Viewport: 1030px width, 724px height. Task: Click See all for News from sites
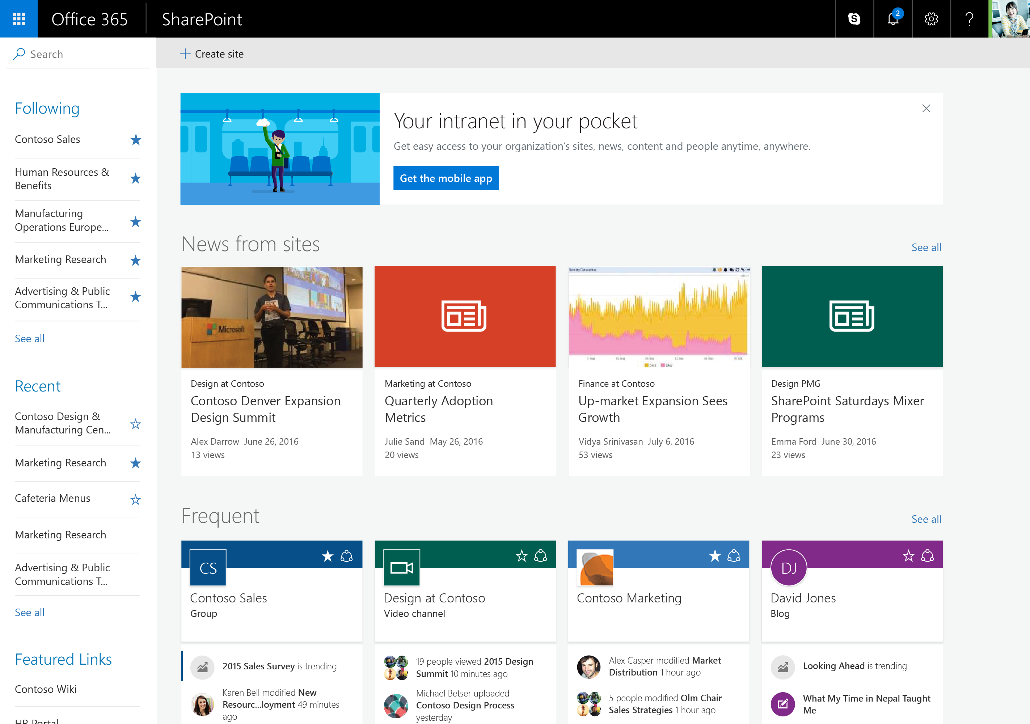click(x=926, y=247)
